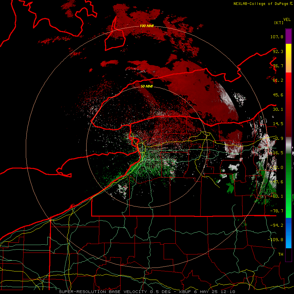Click the blue segment of velocity color bar
The width and height of the screenshot is (294, 294).
pyautogui.click(x=288, y=233)
